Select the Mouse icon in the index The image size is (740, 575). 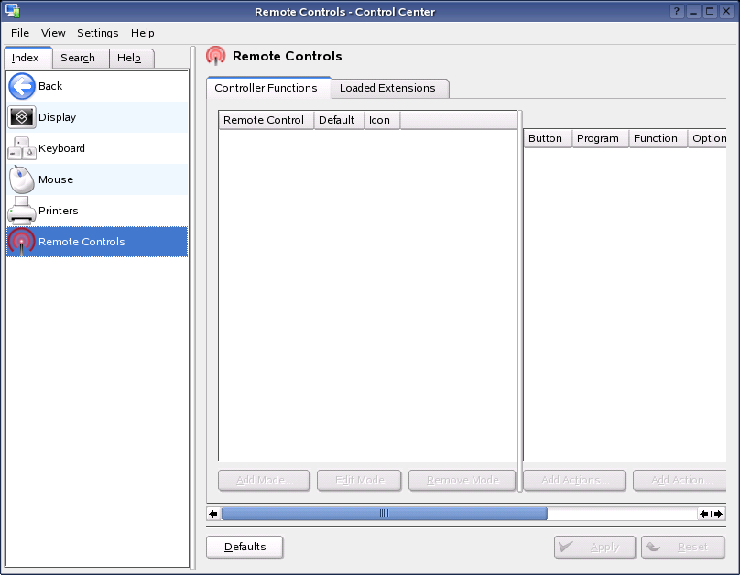point(22,179)
